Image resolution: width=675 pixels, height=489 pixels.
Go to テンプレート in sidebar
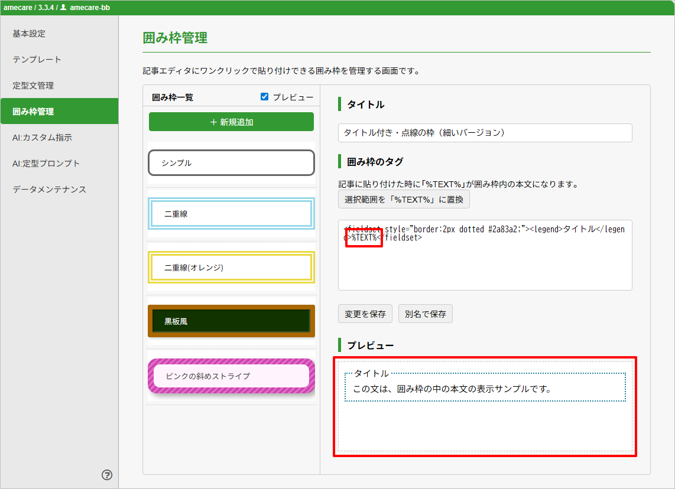click(37, 60)
